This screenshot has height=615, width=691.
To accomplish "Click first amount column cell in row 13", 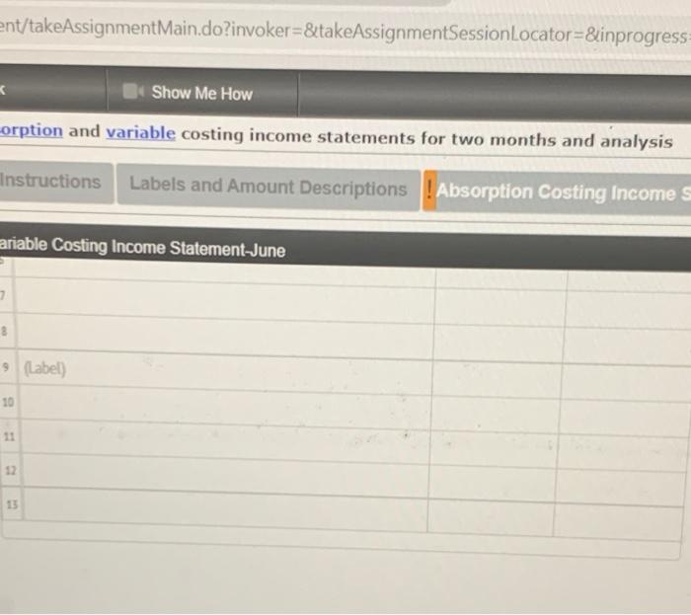I will click(491, 515).
